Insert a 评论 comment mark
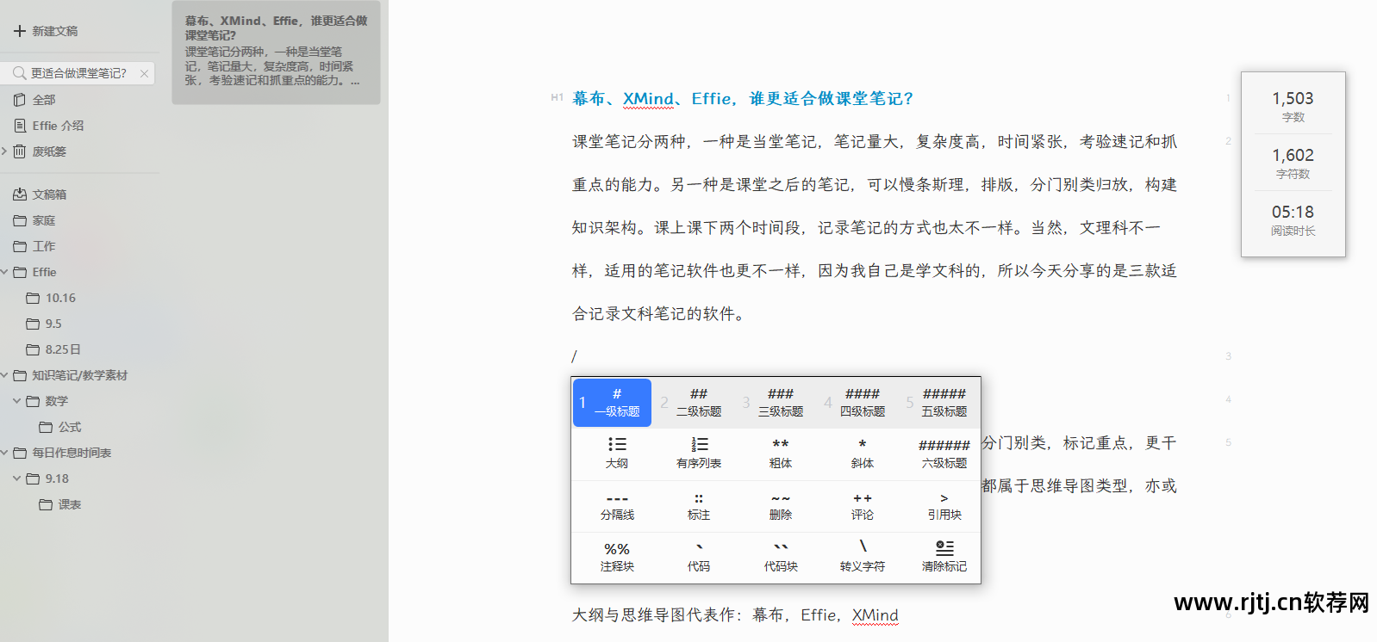Viewport: 1377px width, 642px height. click(862, 507)
